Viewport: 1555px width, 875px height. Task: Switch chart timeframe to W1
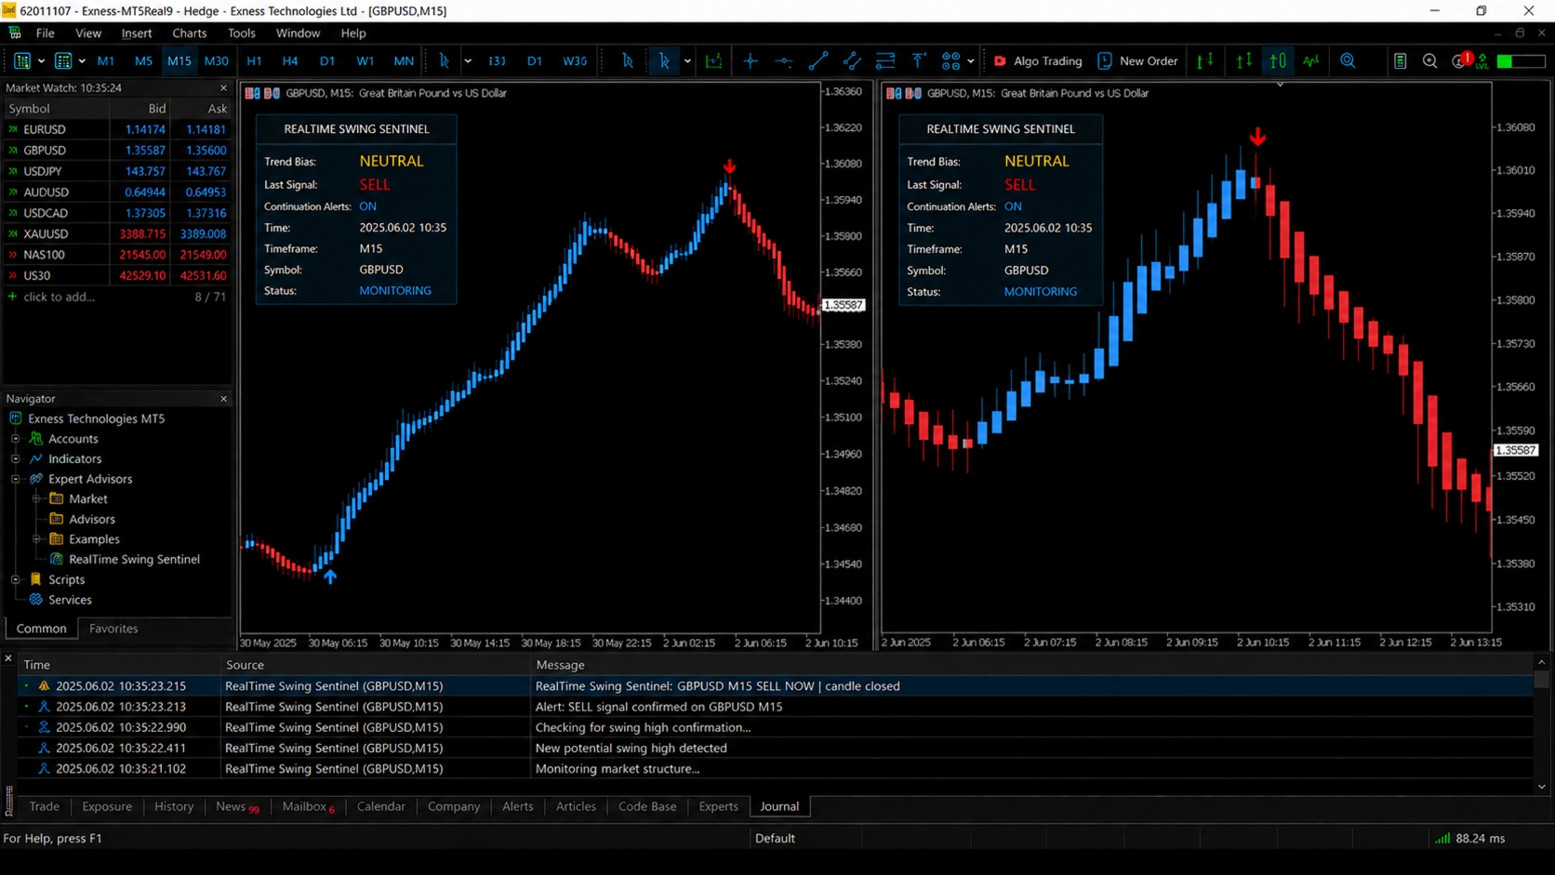tap(365, 61)
